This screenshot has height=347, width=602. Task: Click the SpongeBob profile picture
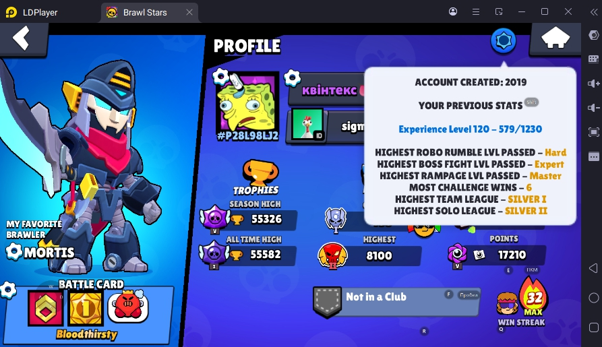point(247,102)
